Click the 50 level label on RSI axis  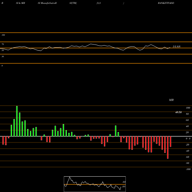click(3, 50)
